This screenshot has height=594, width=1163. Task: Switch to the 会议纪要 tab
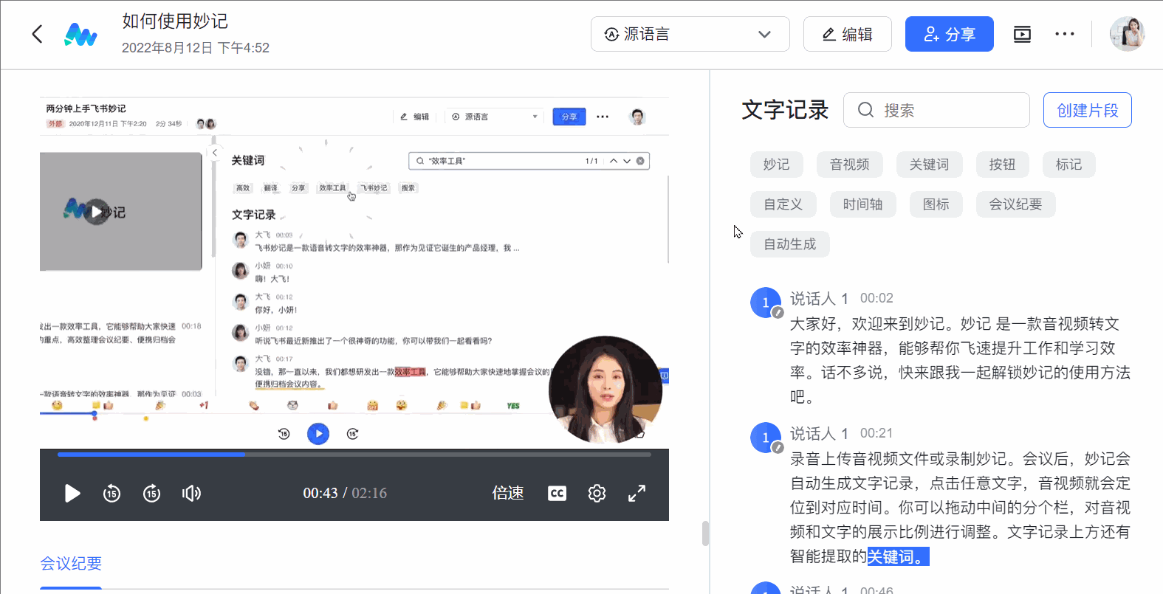tap(71, 564)
